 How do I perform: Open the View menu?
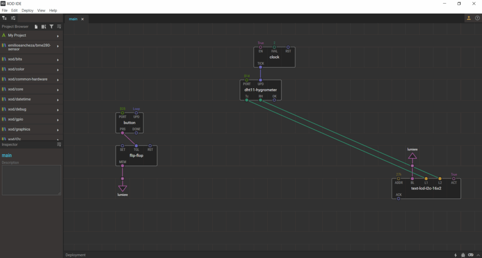[41, 10]
